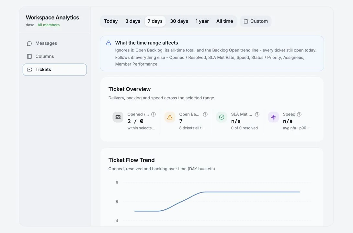The image size is (353, 233).
Task: Click the y-axis label 6 in chart
Action: (x=117, y=202)
